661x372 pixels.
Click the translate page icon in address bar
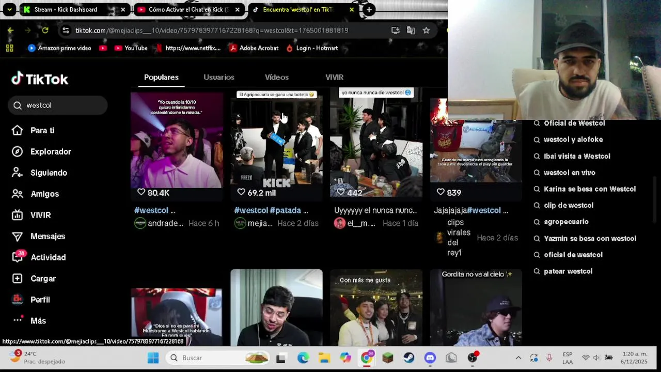[x=411, y=30]
